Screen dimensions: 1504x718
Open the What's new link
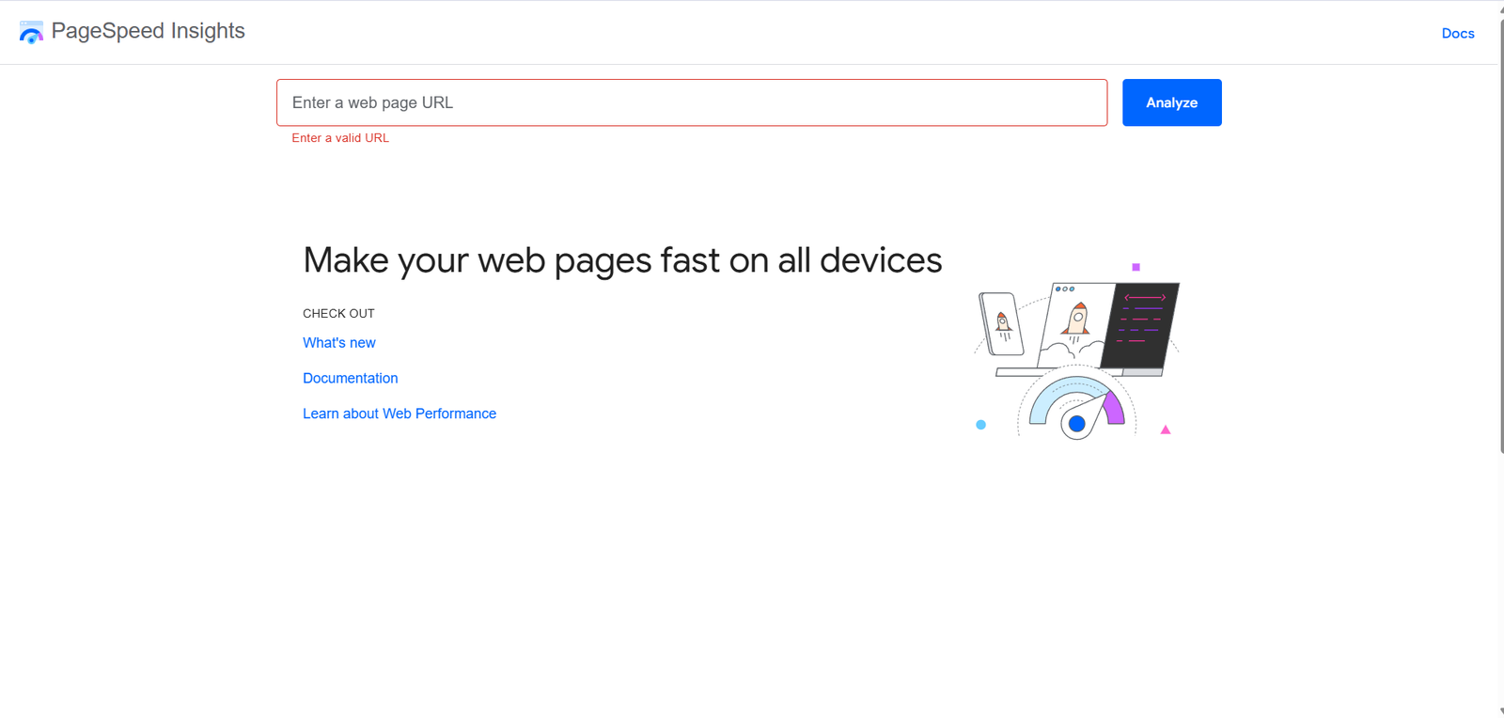[x=338, y=342]
